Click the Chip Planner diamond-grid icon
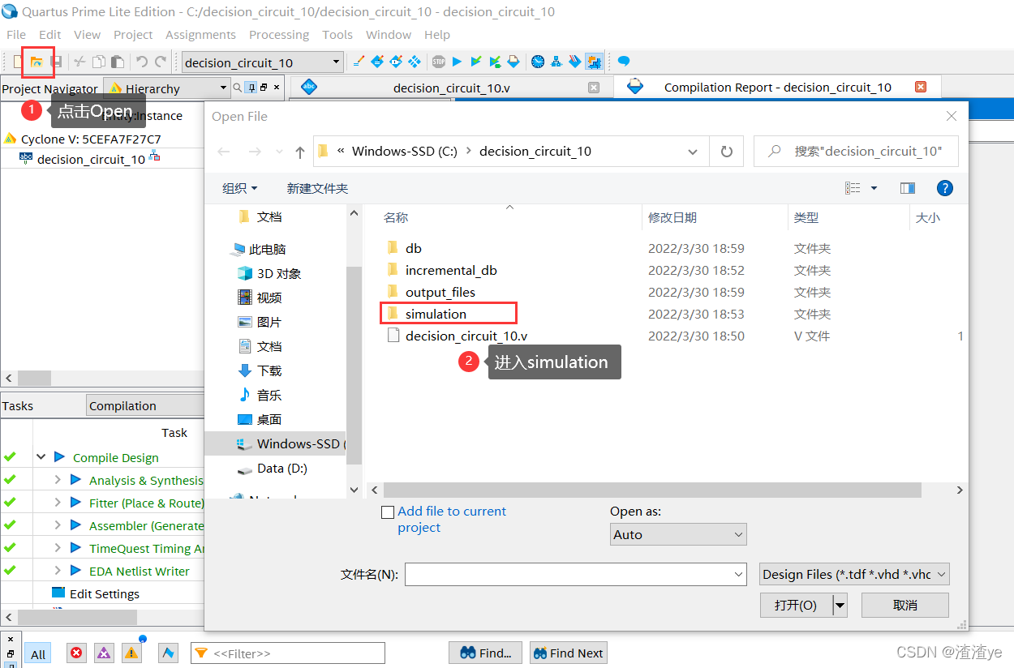The image size is (1014, 668). point(415,62)
